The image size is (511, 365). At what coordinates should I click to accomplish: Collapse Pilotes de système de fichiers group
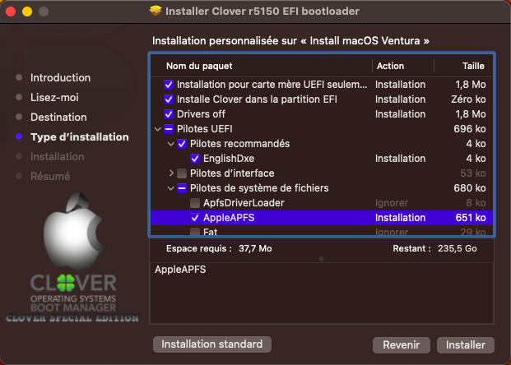[171, 188]
